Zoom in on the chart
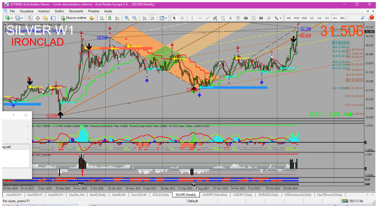Image resolution: width=378 pixels, height=206 pixels. click(x=127, y=18)
